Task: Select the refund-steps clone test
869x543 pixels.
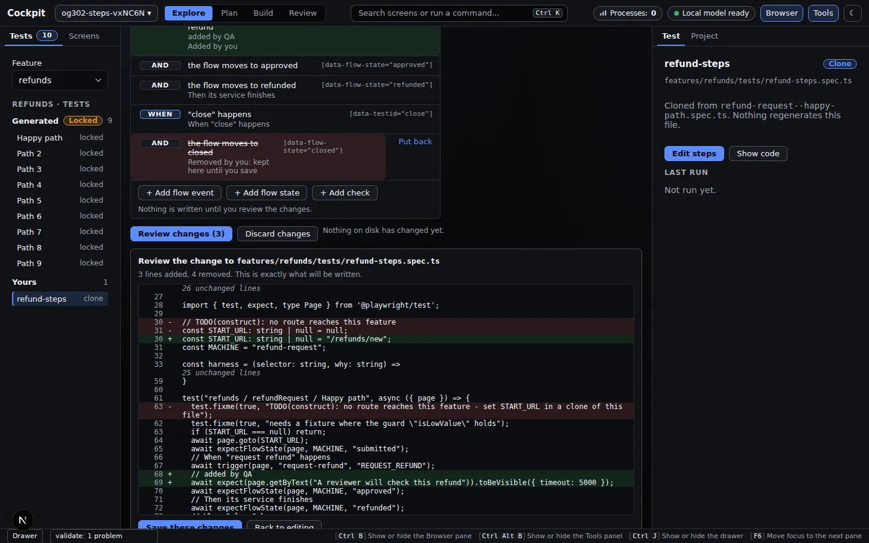Action: pos(60,299)
